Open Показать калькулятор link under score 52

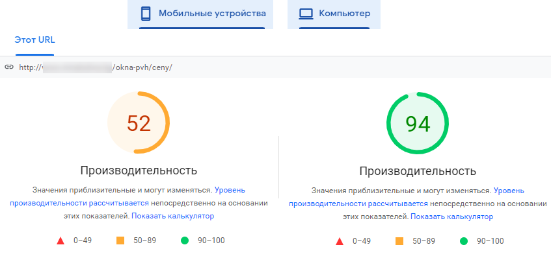point(172,216)
